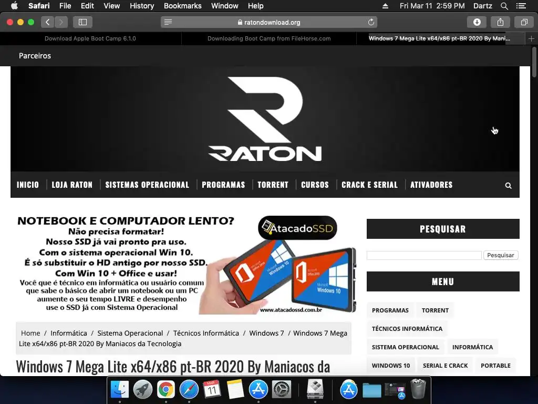Screen dimensions: 538x404
Task: Select SISTEMA OPERACIONAL sidebar tag
Action: (x=405, y=347)
